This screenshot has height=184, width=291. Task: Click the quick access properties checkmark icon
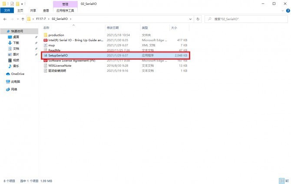coord(12,4)
